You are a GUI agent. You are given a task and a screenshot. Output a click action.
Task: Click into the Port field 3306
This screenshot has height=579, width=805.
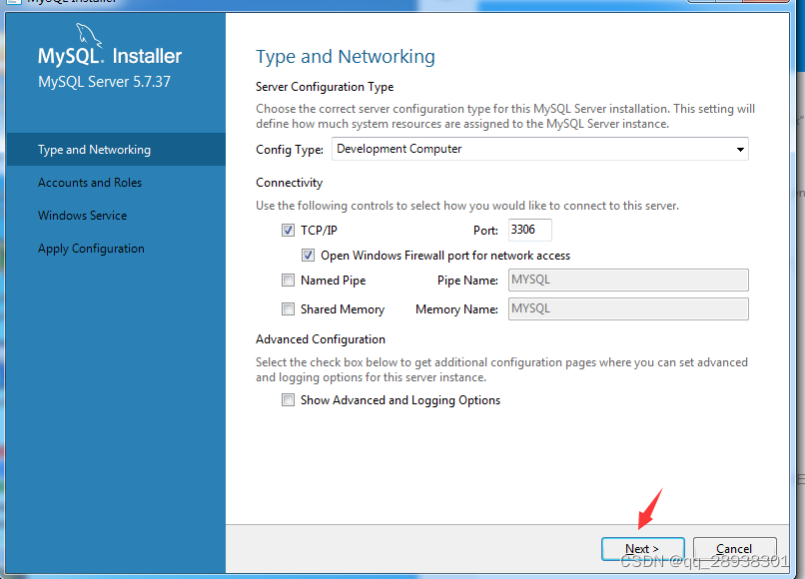[529, 230]
